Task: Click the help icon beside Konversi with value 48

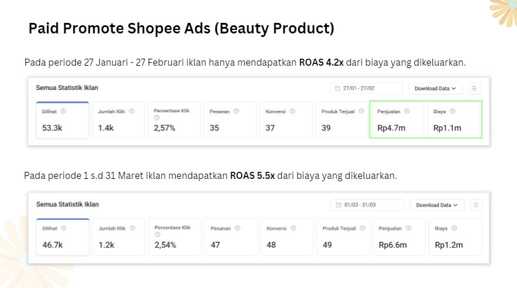Action: click(x=293, y=228)
